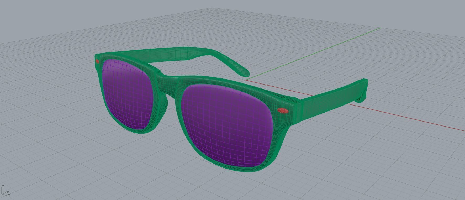Select the farther purple lens beside the bridge
This screenshot has height=200, width=465.
(x=127, y=94)
